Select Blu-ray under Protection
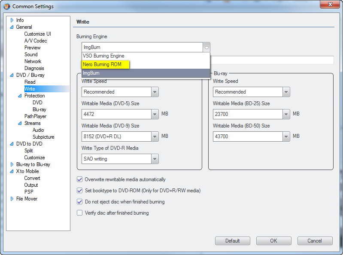This screenshot has width=343, height=255. [39, 109]
